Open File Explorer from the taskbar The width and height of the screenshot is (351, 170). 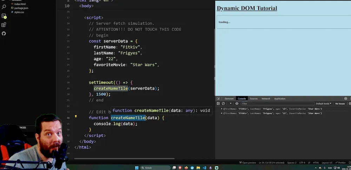[x=198, y=168]
